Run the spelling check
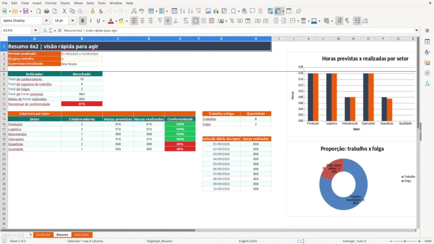This screenshot has width=434, height=244. (142, 11)
